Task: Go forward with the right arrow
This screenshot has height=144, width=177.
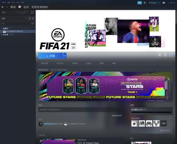Action: (7, 7)
